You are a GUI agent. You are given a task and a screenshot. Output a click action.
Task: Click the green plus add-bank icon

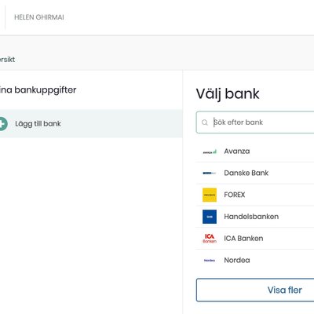coord(2,123)
